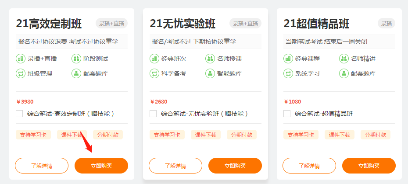408x184 pixels.
Task: Check the 综合笔试-高效定制班 checkbox
Action: coord(19,114)
